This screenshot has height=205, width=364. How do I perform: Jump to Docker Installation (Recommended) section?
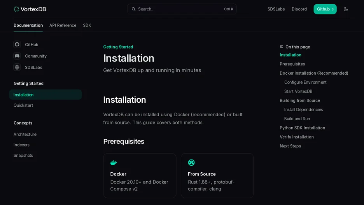pyautogui.click(x=314, y=73)
